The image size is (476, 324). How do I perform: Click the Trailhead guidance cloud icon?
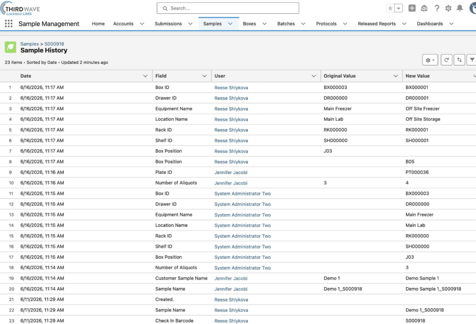pyautogui.click(x=424, y=8)
